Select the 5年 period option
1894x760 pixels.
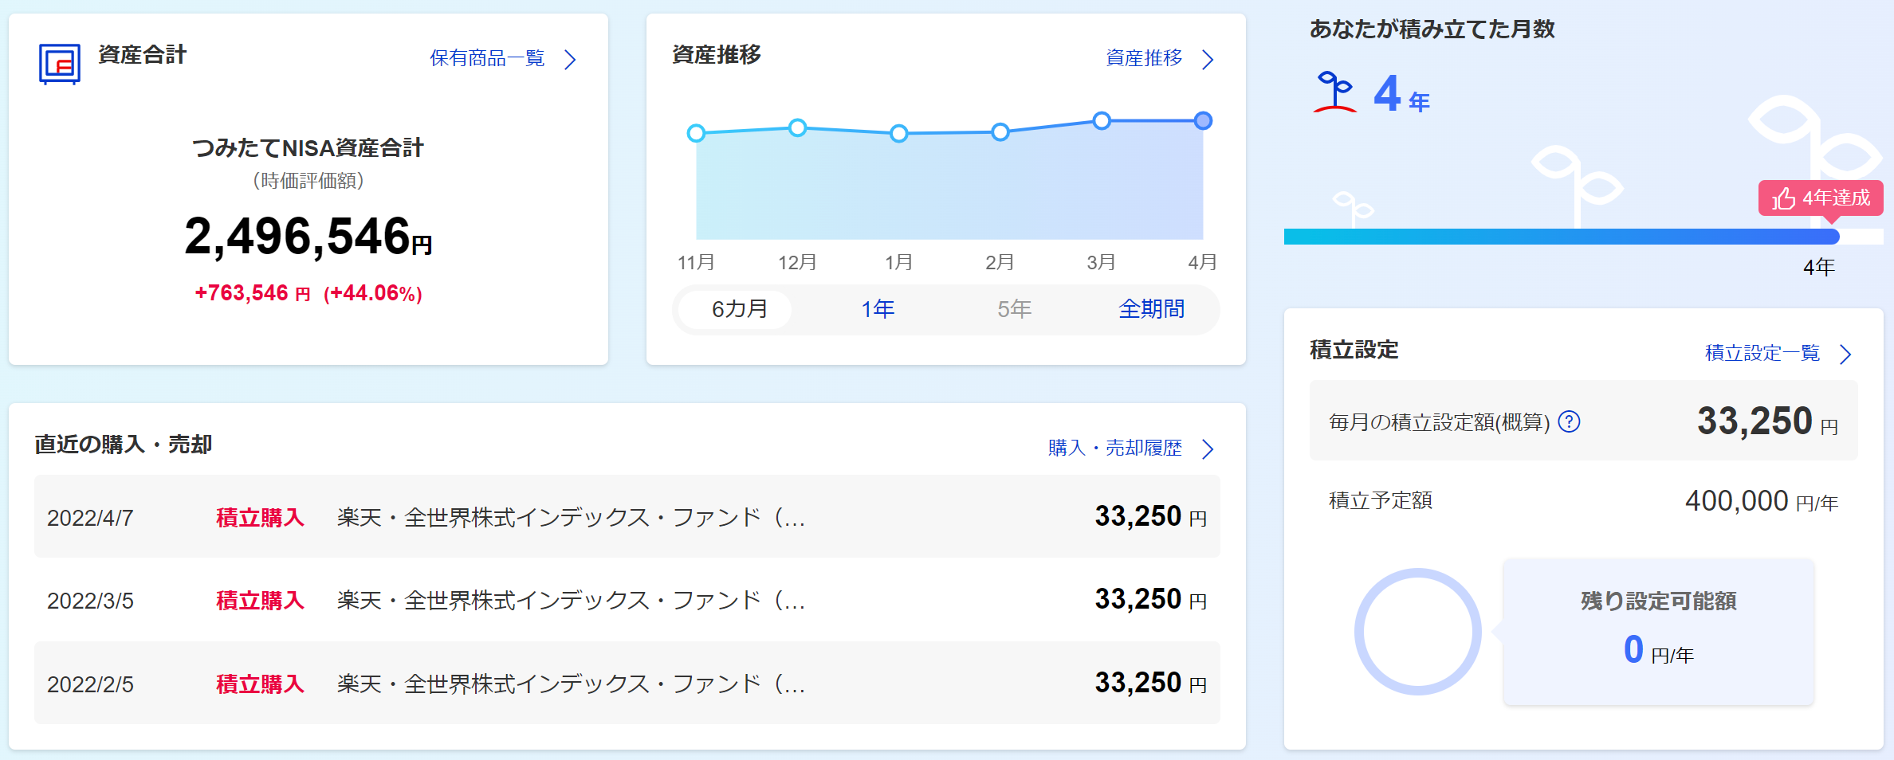(1014, 309)
